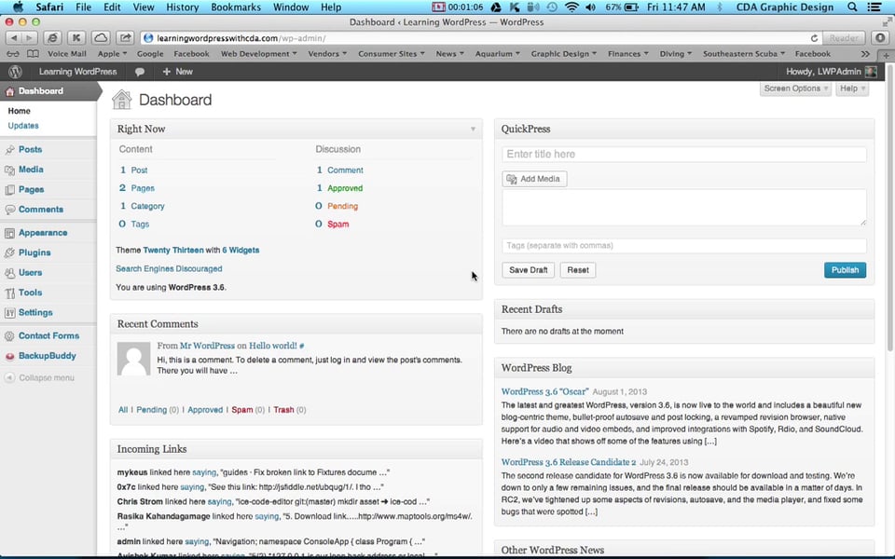895x559 pixels.
Task: Open the Comments icon in sidebar
Action: pos(9,210)
